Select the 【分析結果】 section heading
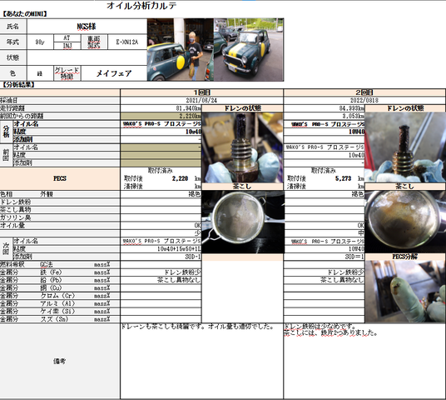 pyautogui.click(x=19, y=85)
